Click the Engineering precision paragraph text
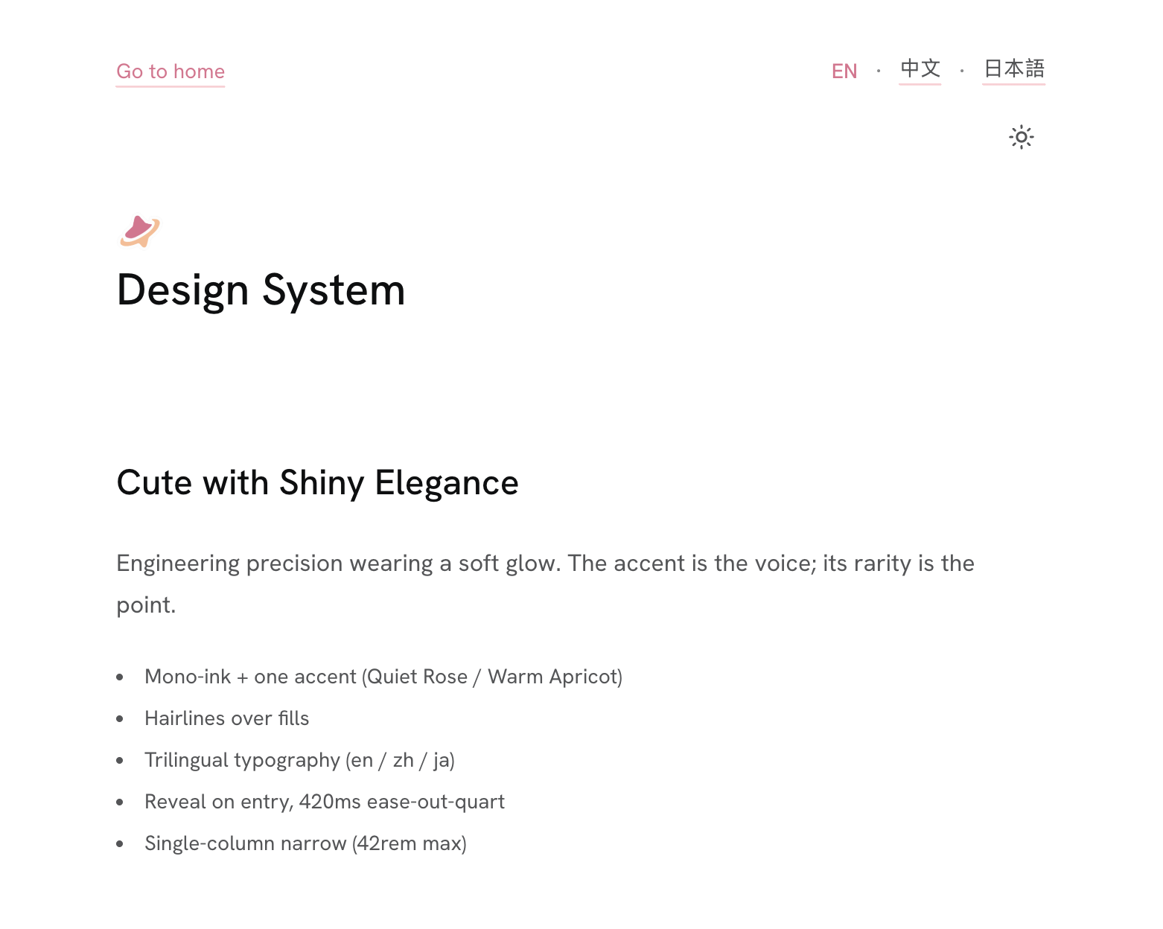 [x=545, y=584]
